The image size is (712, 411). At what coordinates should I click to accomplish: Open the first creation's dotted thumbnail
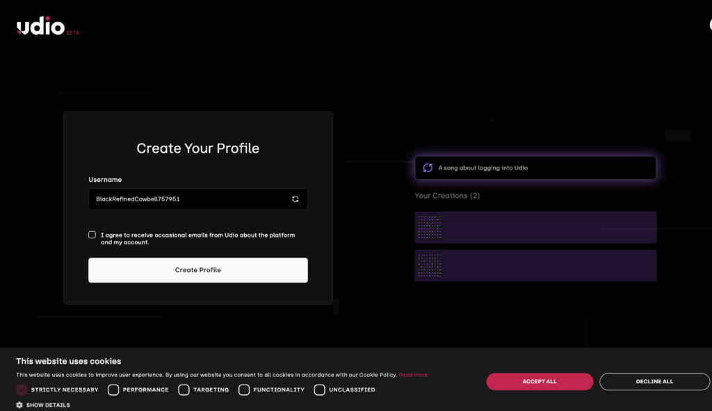(430, 227)
